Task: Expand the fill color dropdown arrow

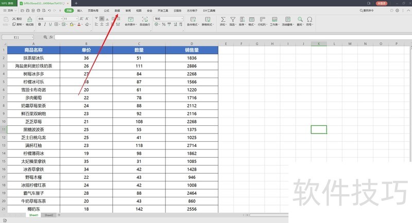Action: [x=75, y=24]
